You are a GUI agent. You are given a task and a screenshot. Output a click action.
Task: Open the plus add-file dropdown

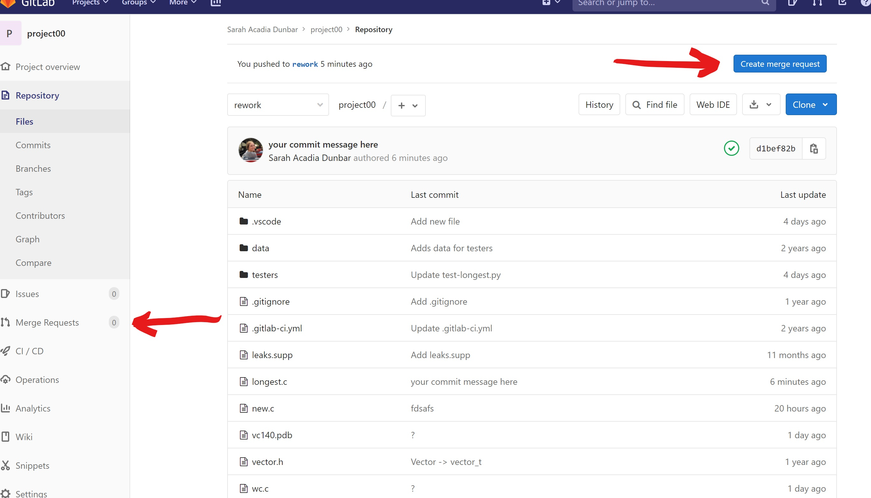click(408, 106)
